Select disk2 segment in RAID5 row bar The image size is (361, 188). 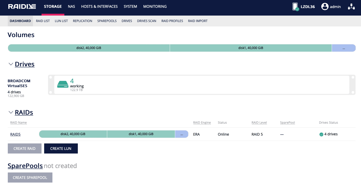coord(73,134)
